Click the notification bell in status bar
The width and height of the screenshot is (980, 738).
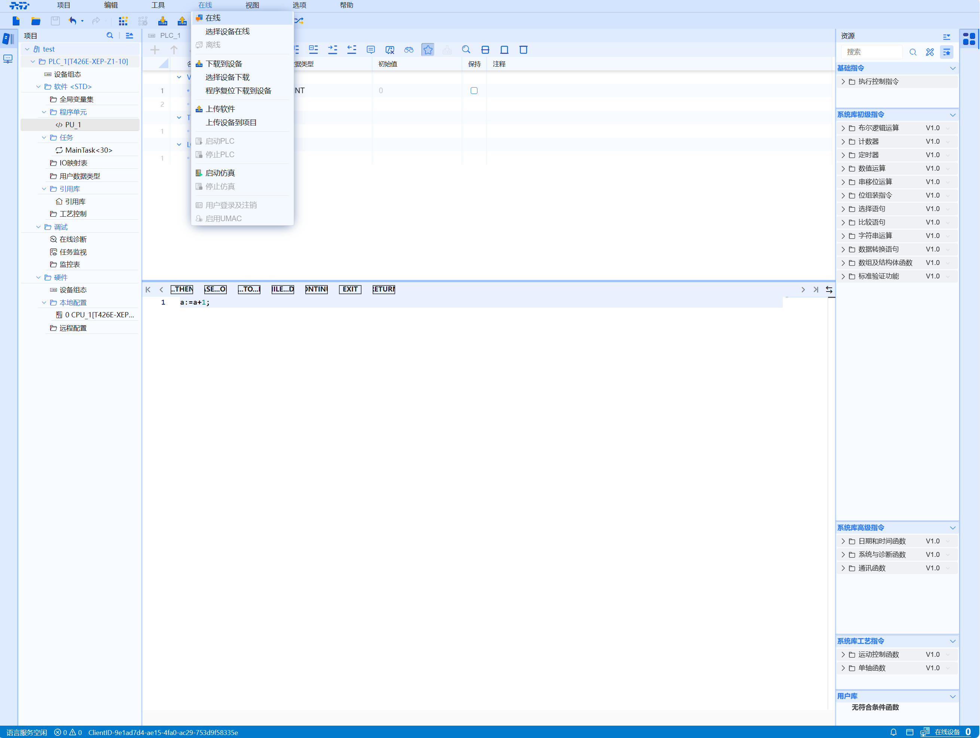click(x=893, y=732)
